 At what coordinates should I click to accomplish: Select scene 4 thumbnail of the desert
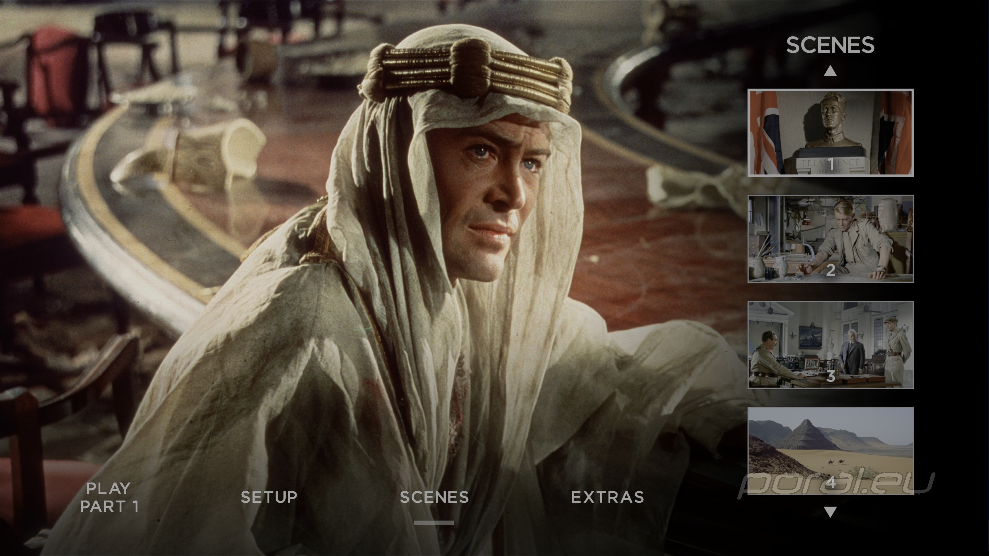pyautogui.click(x=830, y=451)
